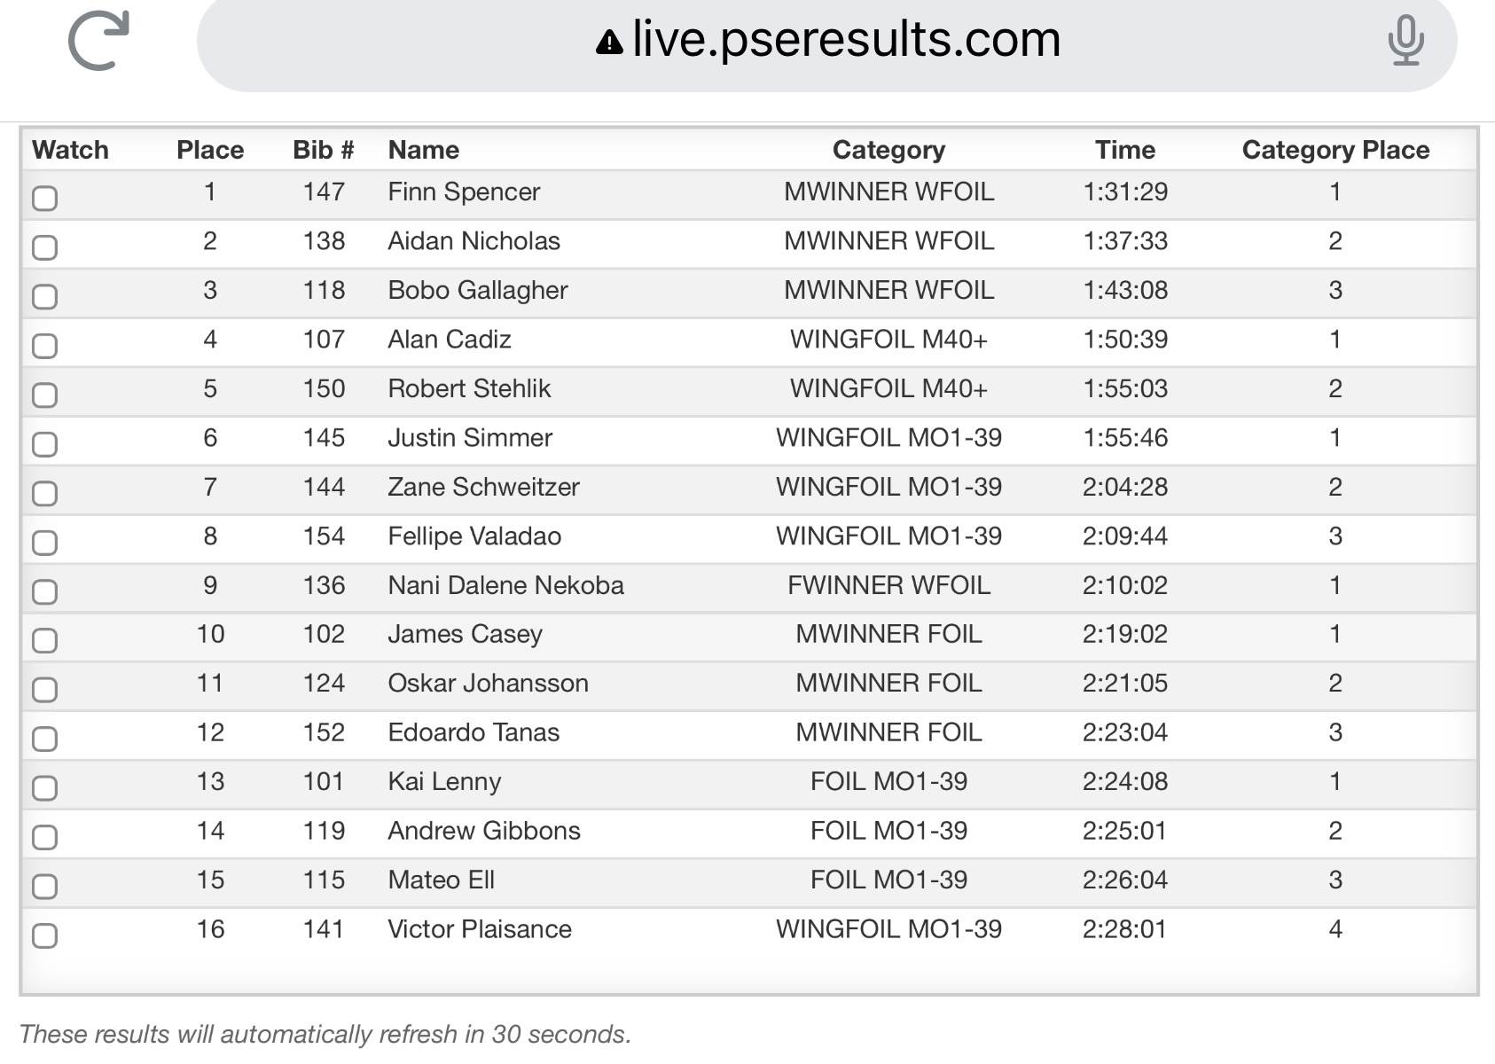
Task: Sort by the Name column header
Action: (x=424, y=150)
